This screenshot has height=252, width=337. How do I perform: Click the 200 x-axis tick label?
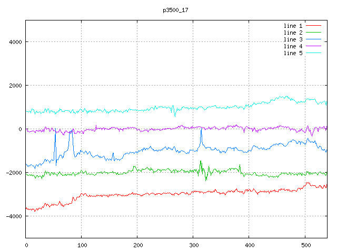[137, 245]
